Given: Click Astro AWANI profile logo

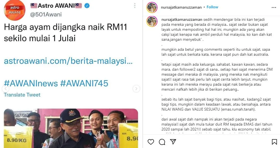Looking at the screenshot, I should [15, 10].
